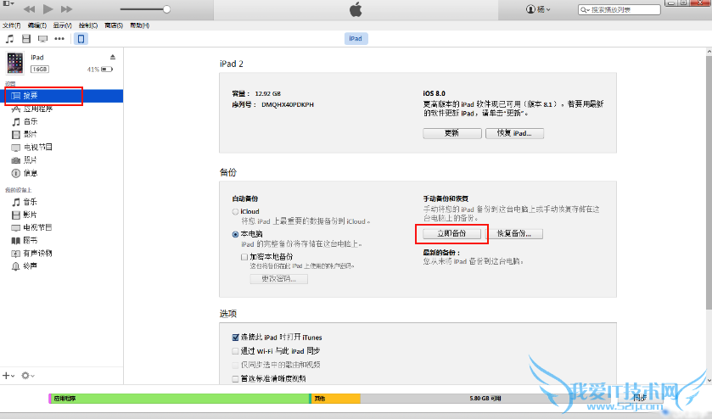Image resolution: width=712 pixels, height=419 pixels.
Task: Enable 加密本地备份 (Encrypt local backup) checkbox
Action: tap(244, 257)
